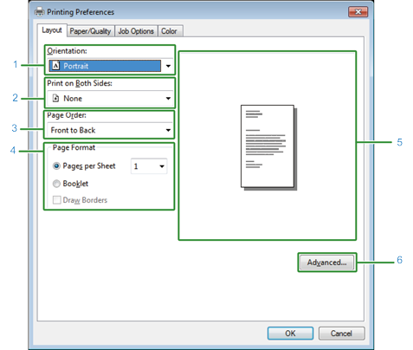
Task: Open the Page Order dropdown
Action: [x=110, y=130]
